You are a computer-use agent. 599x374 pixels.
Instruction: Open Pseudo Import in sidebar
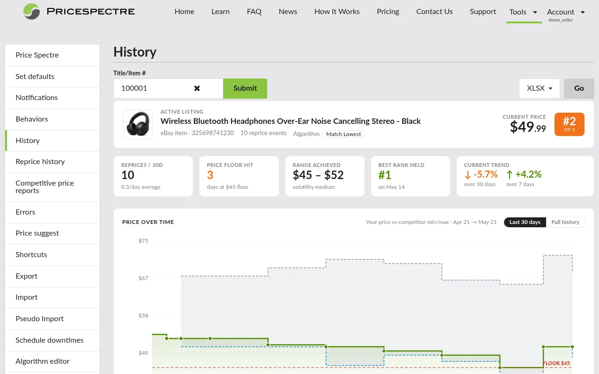(52, 319)
